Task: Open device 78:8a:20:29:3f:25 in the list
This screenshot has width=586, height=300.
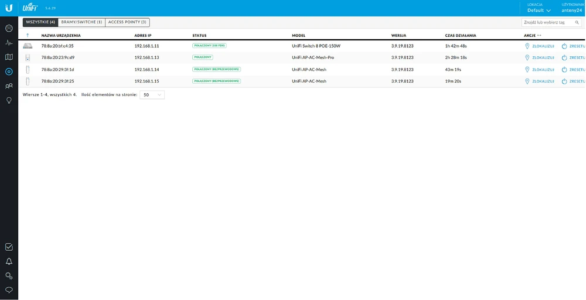Action: click(x=57, y=81)
